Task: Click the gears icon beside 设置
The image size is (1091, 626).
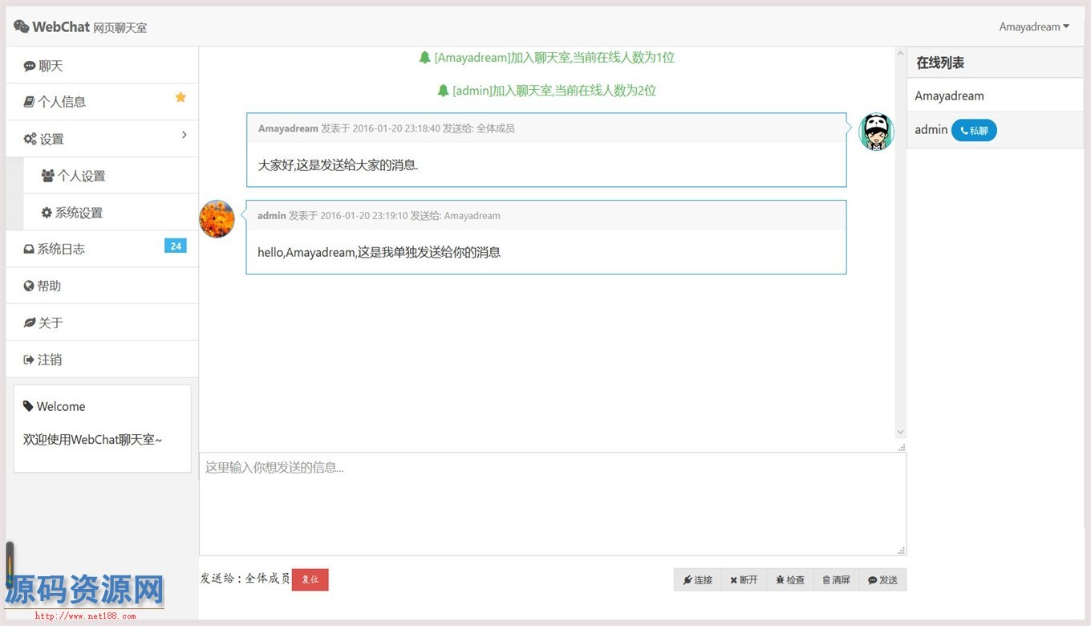Action: point(30,139)
